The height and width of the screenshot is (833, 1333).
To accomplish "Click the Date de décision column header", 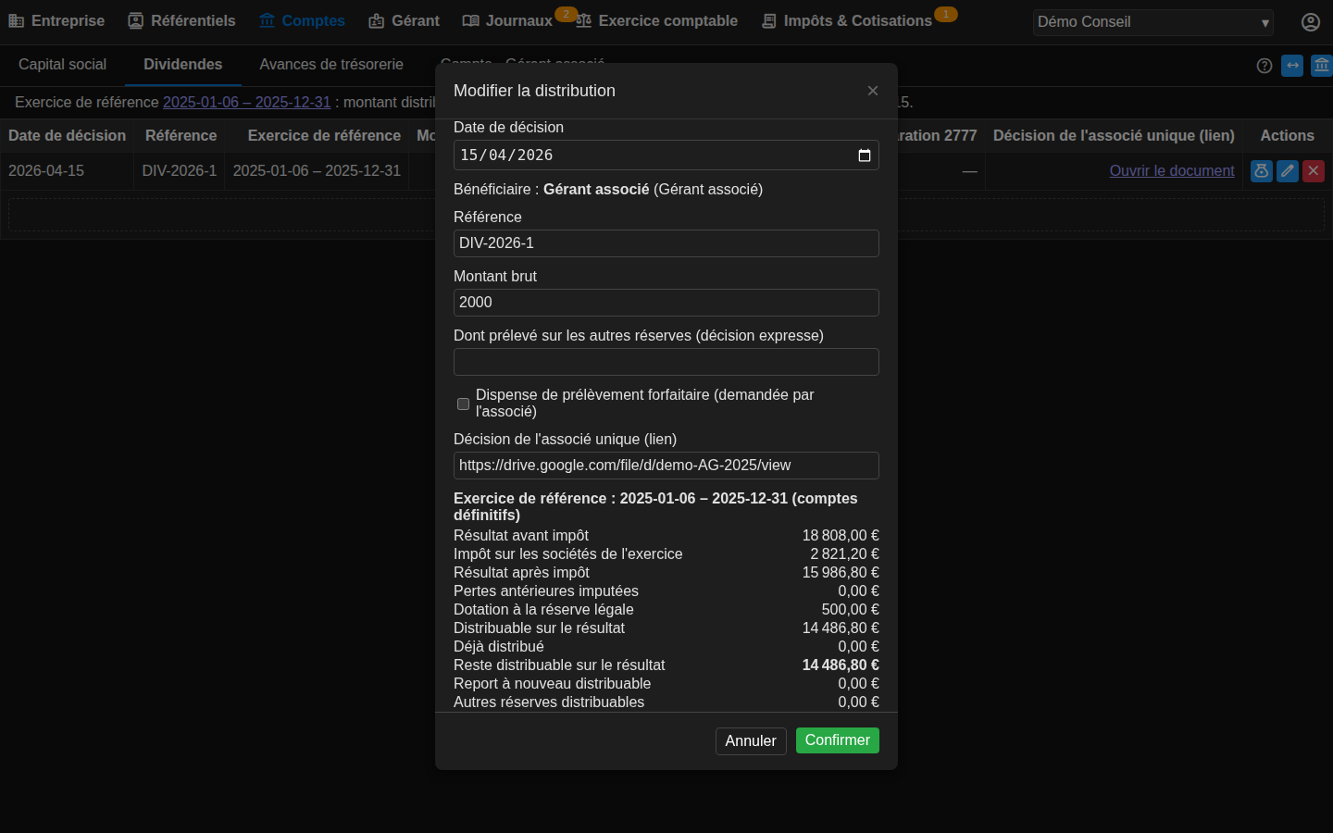I will pos(67,136).
